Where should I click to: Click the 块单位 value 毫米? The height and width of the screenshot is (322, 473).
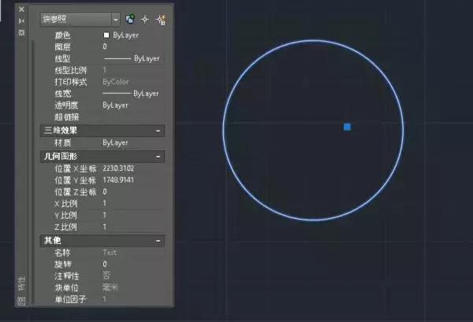point(110,287)
